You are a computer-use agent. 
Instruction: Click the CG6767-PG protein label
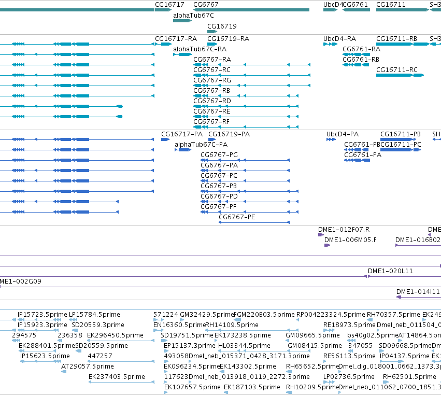coord(219,155)
